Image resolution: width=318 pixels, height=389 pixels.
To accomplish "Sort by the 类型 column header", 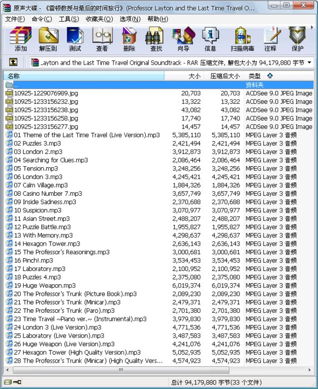I will (278, 76).
